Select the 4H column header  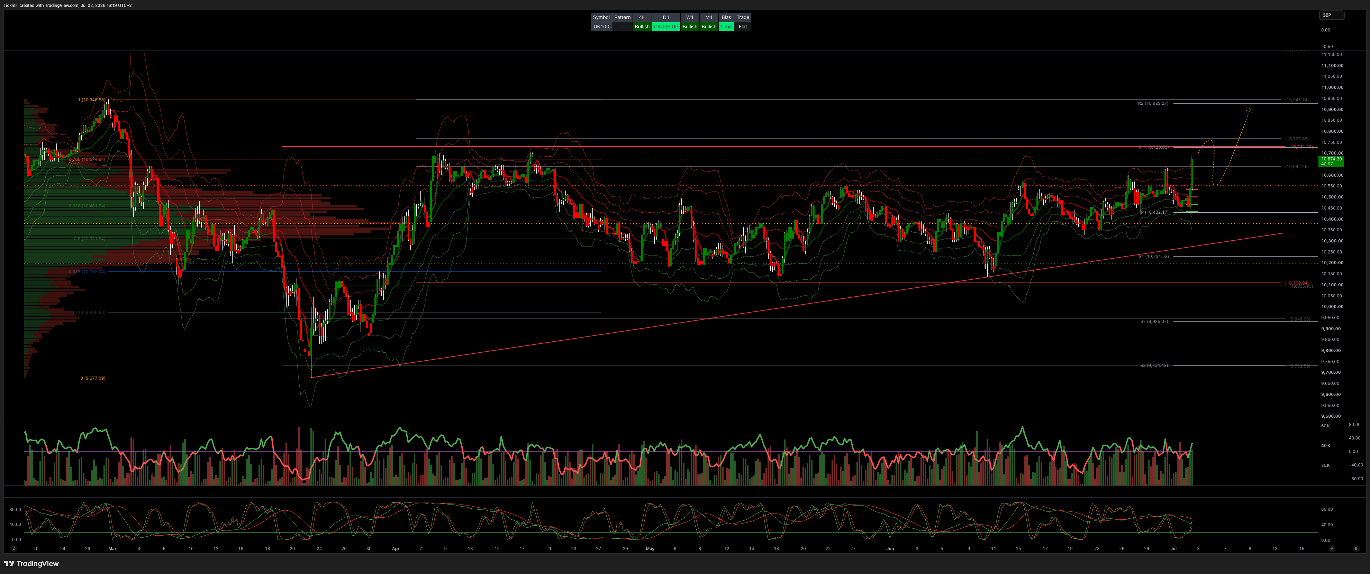click(x=642, y=18)
